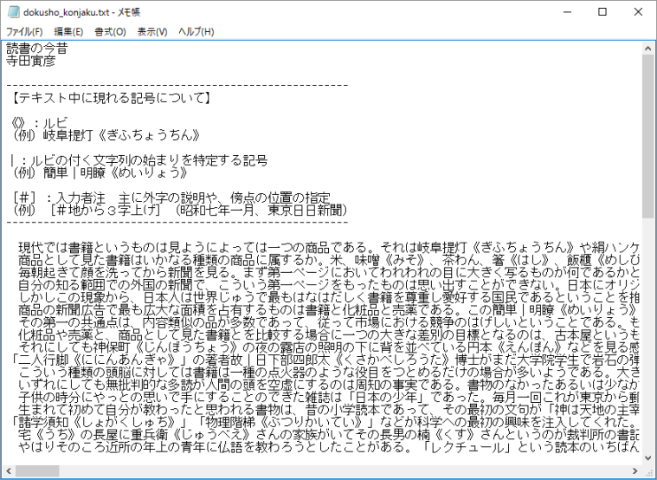Screen dimensions: 657x480
Task: Close the Notepad window
Action: click(x=638, y=12)
